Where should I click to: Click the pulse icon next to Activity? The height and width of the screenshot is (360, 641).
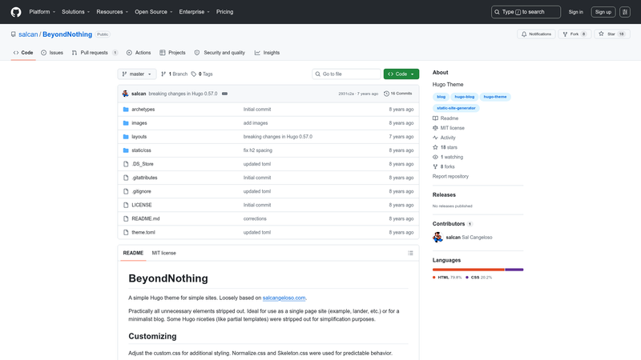(x=435, y=138)
